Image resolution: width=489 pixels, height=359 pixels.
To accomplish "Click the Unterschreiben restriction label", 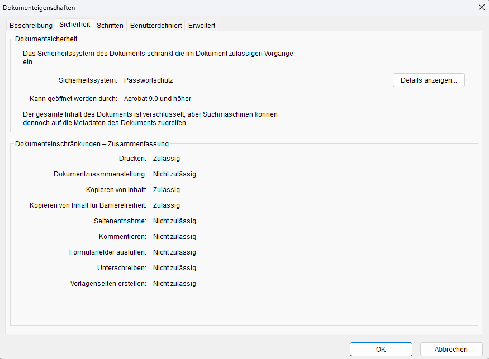I will click(121, 268).
